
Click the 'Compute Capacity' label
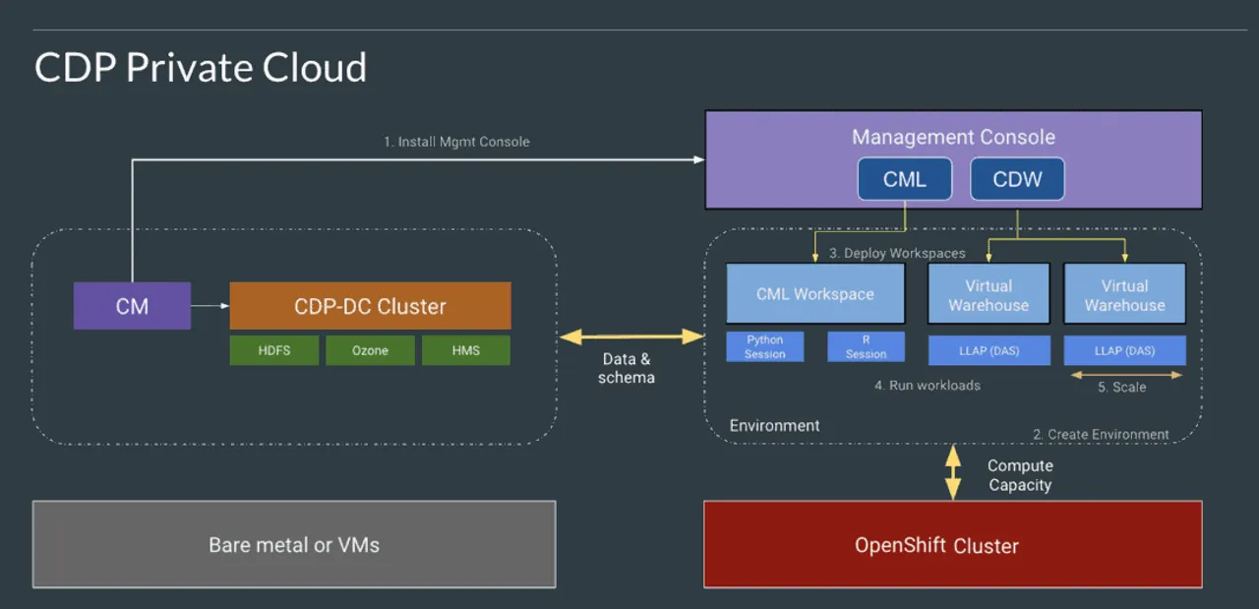1020,475
